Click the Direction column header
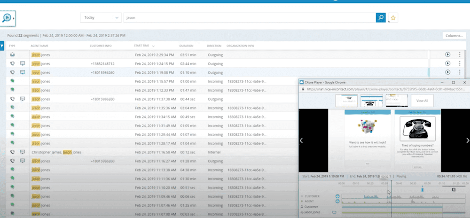This screenshot has height=218, width=470. click(214, 46)
